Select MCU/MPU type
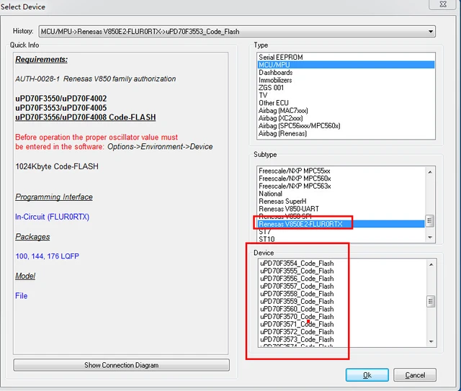461x391 pixels. pyautogui.click(x=346, y=65)
